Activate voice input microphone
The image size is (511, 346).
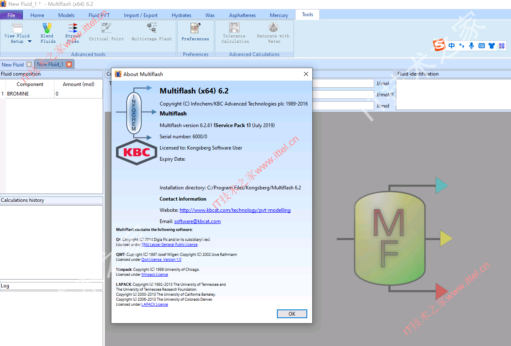pos(472,46)
